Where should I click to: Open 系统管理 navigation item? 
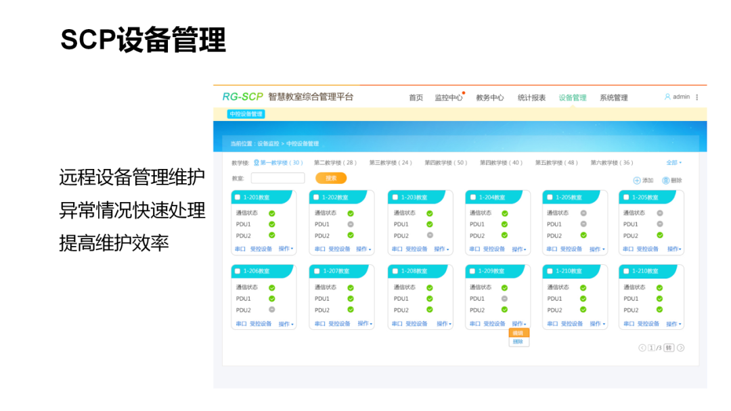[613, 98]
